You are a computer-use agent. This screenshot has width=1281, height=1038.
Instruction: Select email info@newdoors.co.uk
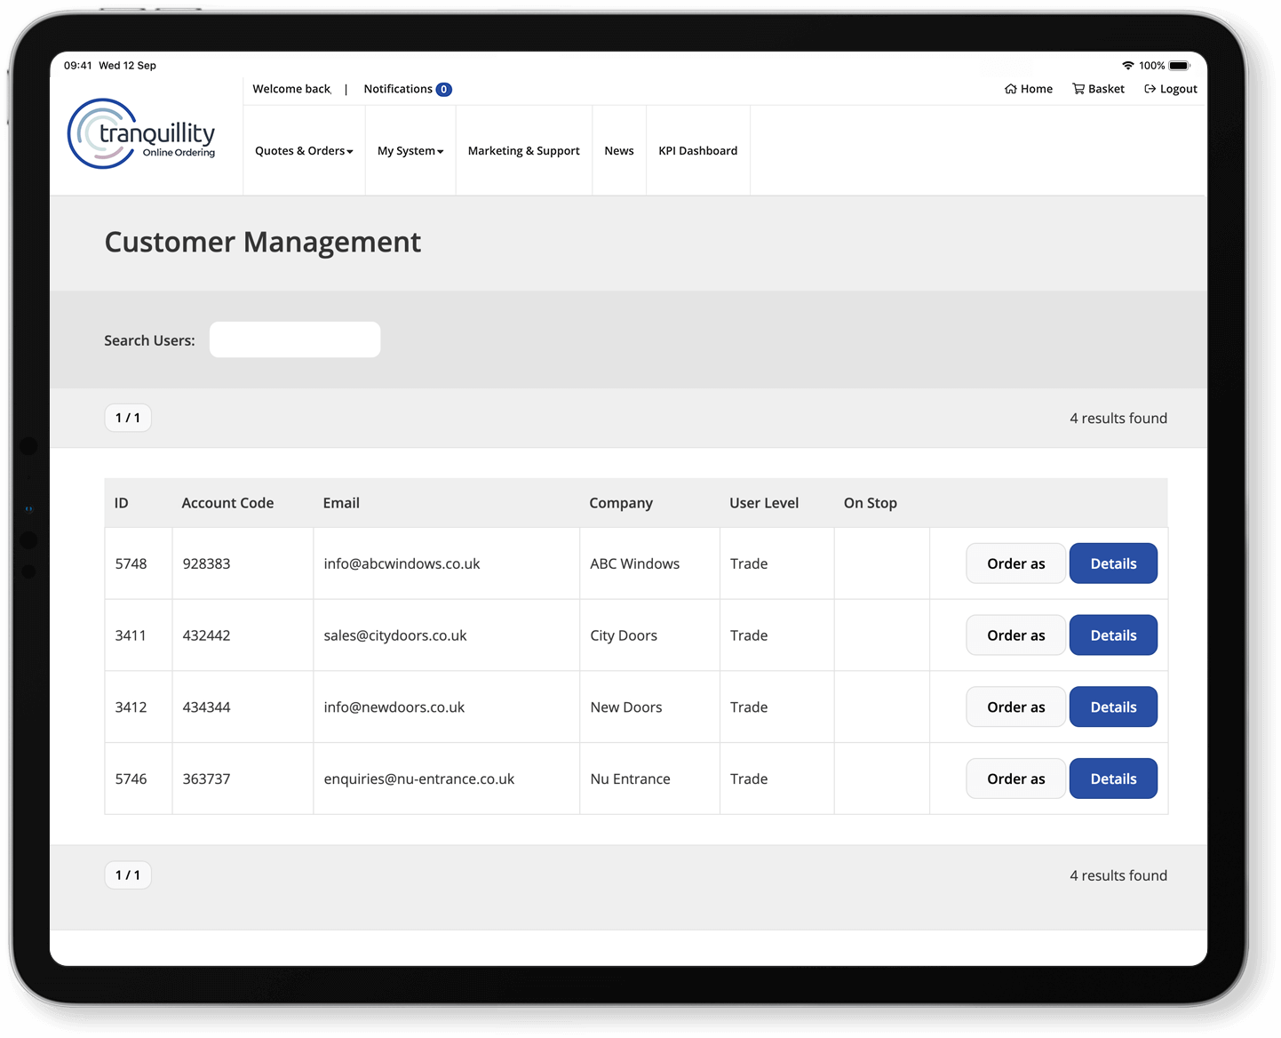coord(394,707)
